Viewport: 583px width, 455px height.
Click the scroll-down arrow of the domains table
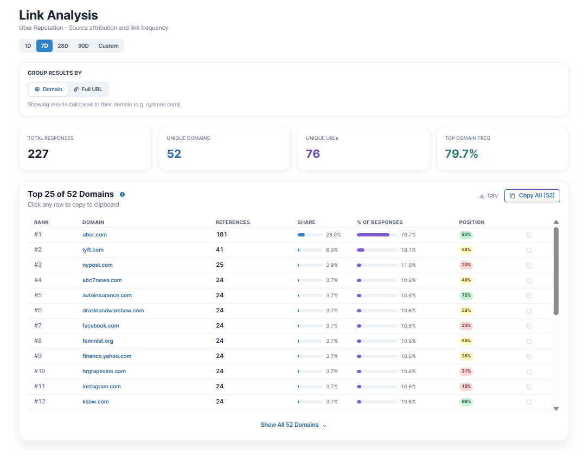click(556, 408)
